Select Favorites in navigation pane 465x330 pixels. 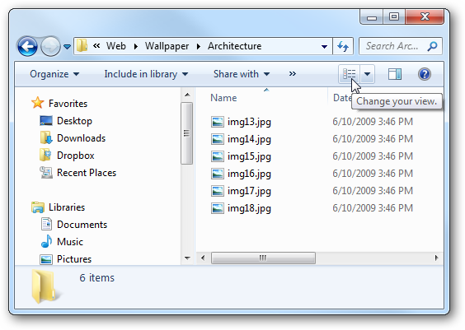tap(68, 104)
